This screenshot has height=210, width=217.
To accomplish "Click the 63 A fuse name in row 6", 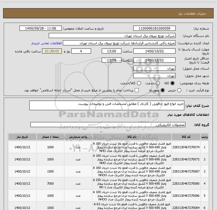I will tap(132, 206).
